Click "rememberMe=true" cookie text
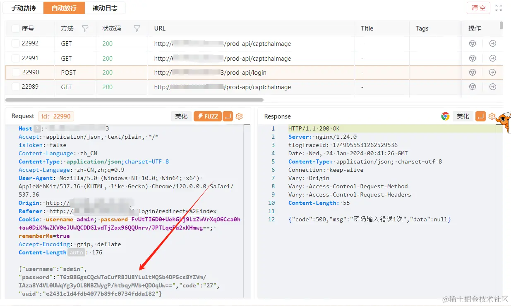The height and width of the screenshot is (306, 511). 44,236
